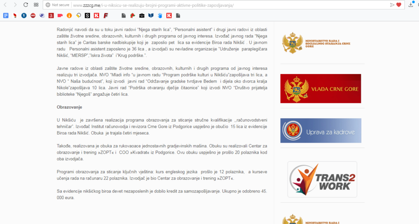Image resolution: width=419 pixels, height=224 pixels.
Task: Open the blue circle V bookmark
Action: [x=24, y=16]
